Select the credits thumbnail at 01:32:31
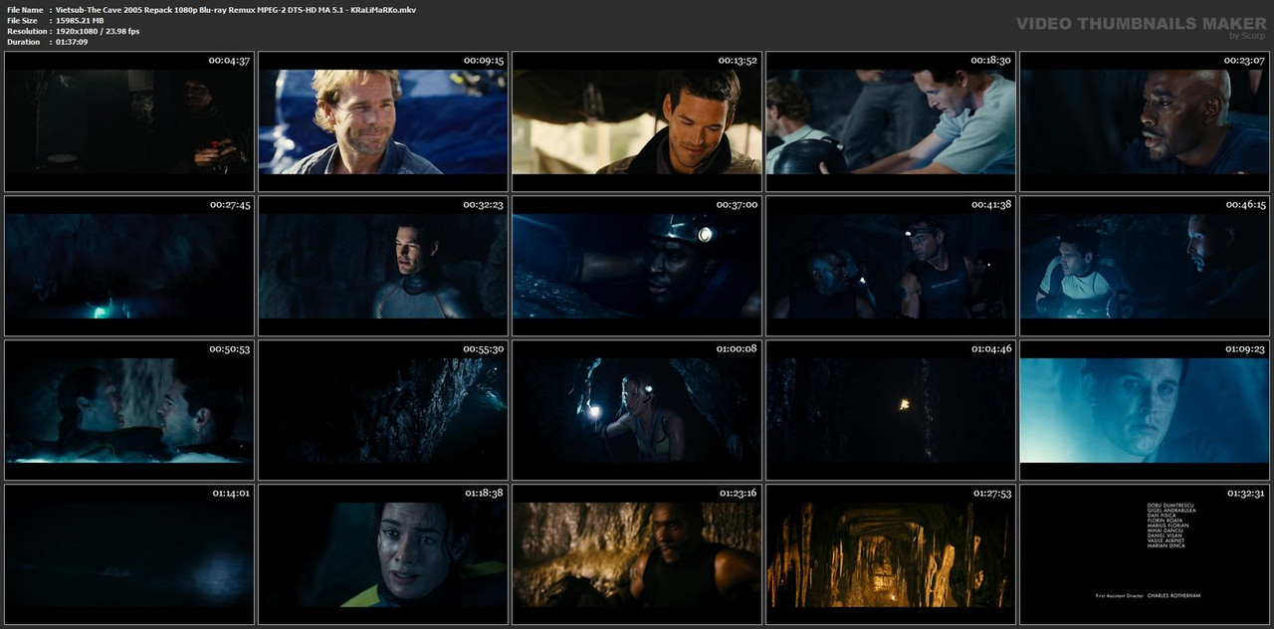This screenshot has width=1274, height=629. coord(1145,554)
